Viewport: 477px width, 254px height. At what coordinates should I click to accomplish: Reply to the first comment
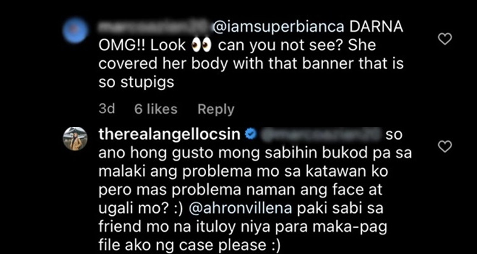pyautogui.click(x=216, y=109)
